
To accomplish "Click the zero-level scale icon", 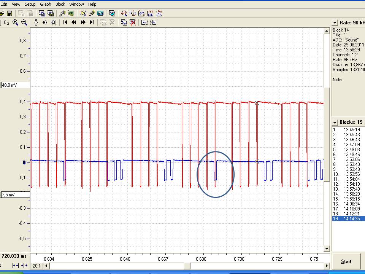I will coord(6,22).
